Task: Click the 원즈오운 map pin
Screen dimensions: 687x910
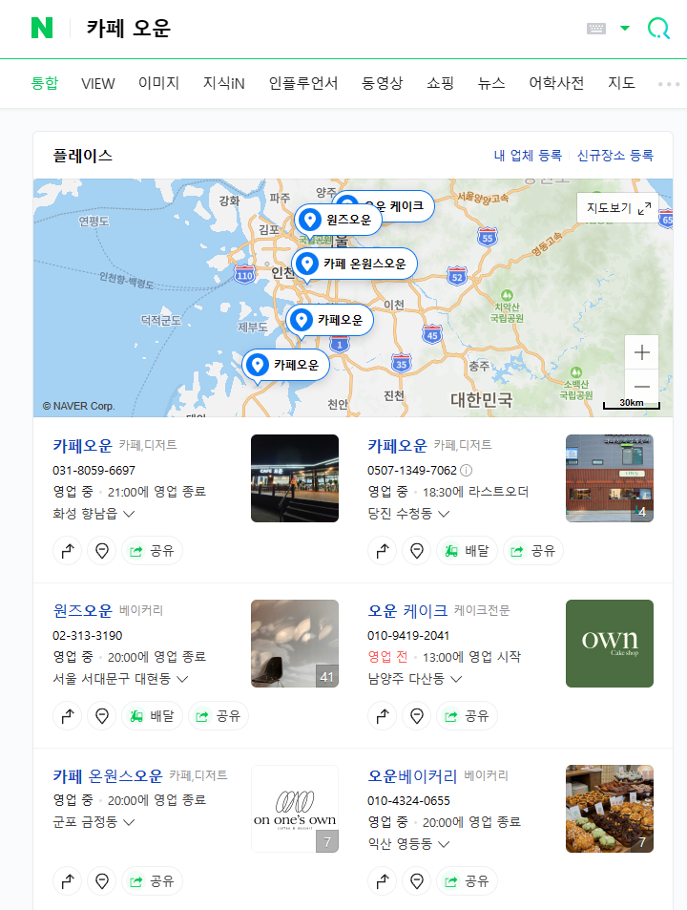Action: pyautogui.click(x=338, y=220)
